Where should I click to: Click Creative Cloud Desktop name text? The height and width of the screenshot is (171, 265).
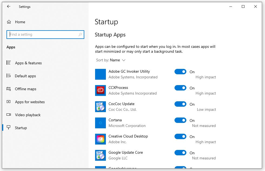tap(128, 136)
